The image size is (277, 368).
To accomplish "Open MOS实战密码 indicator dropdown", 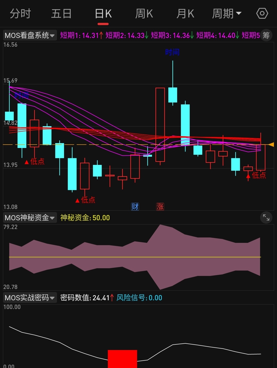I will [x=30, y=298].
